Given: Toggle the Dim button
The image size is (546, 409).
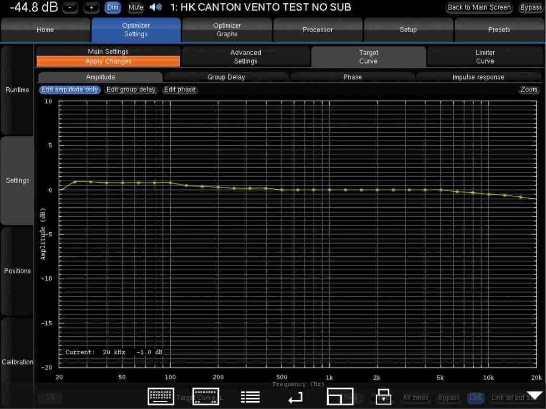Looking at the screenshot, I should click(x=112, y=8).
